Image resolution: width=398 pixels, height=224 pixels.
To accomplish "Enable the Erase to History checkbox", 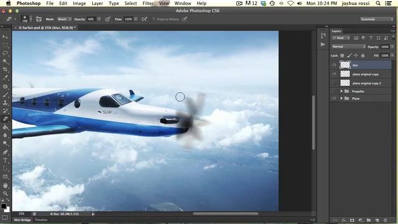I will [x=154, y=19].
